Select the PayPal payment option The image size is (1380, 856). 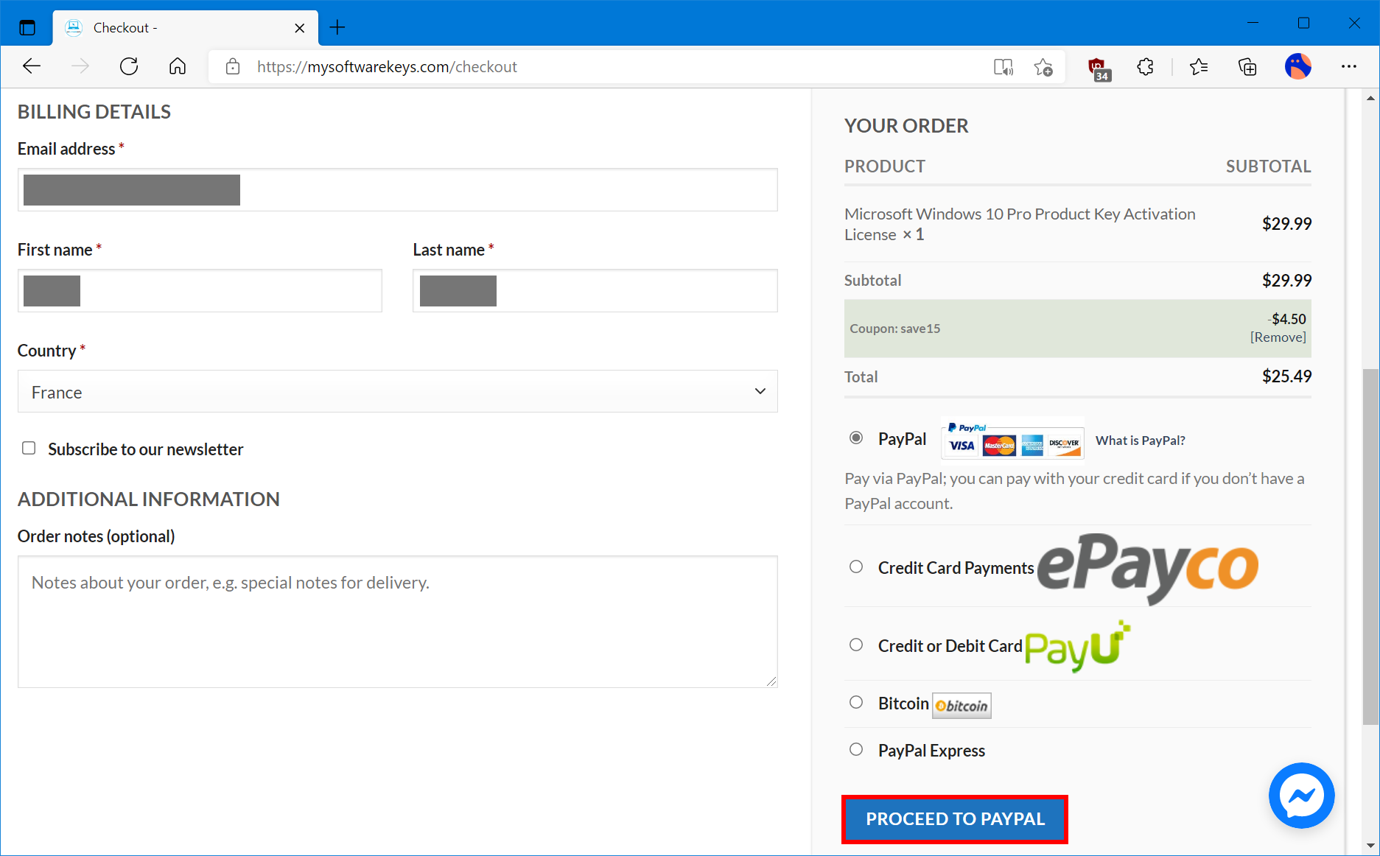pos(856,438)
